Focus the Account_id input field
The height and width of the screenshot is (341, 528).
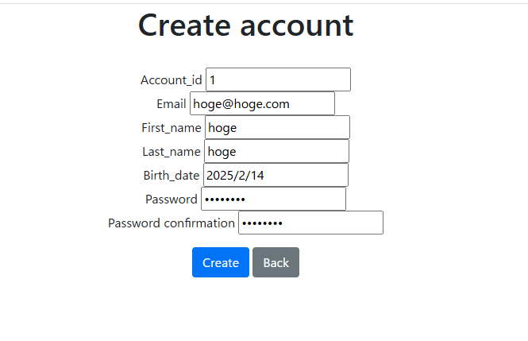point(278,79)
